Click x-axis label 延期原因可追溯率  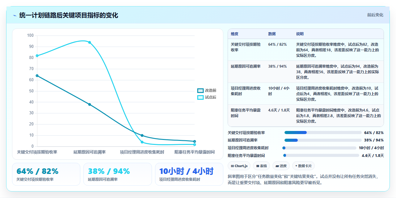pos(90,152)
